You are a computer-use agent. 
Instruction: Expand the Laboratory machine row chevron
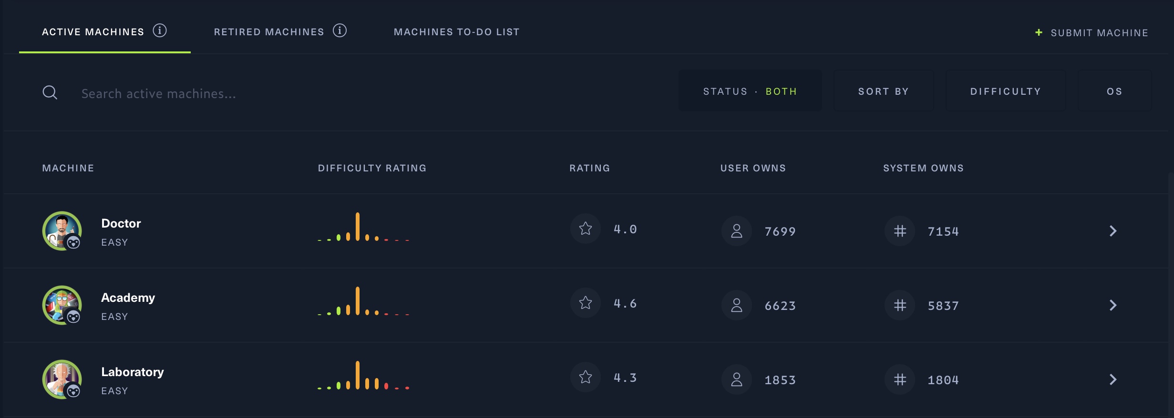pos(1113,379)
